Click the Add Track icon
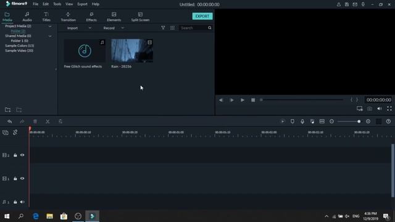This screenshot has width=395, height=222. (x=6, y=133)
